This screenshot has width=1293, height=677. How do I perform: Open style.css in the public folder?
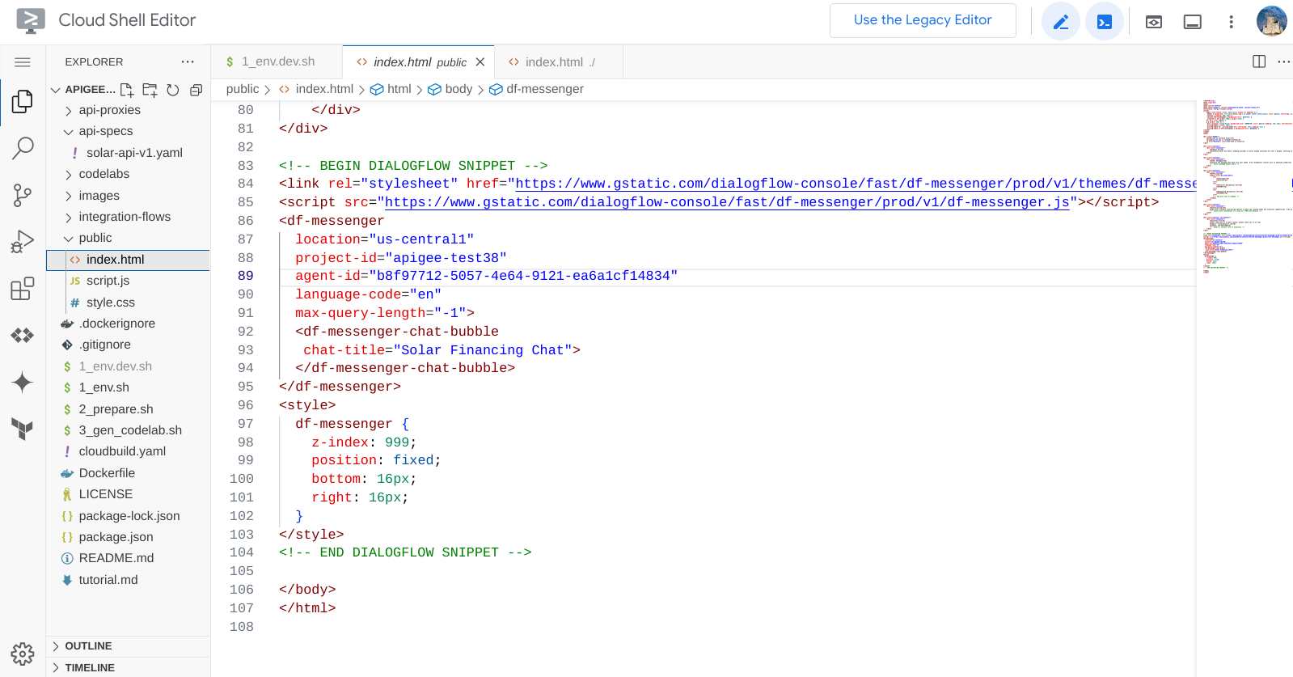[111, 303]
